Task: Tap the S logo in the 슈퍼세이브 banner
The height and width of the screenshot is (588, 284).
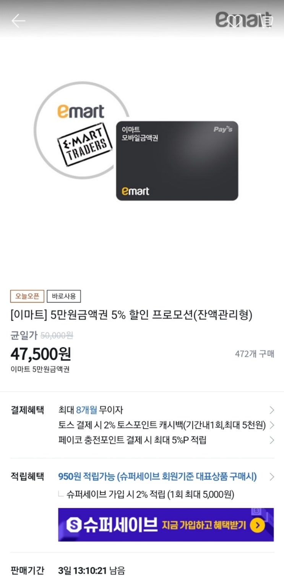Action: click(x=74, y=525)
